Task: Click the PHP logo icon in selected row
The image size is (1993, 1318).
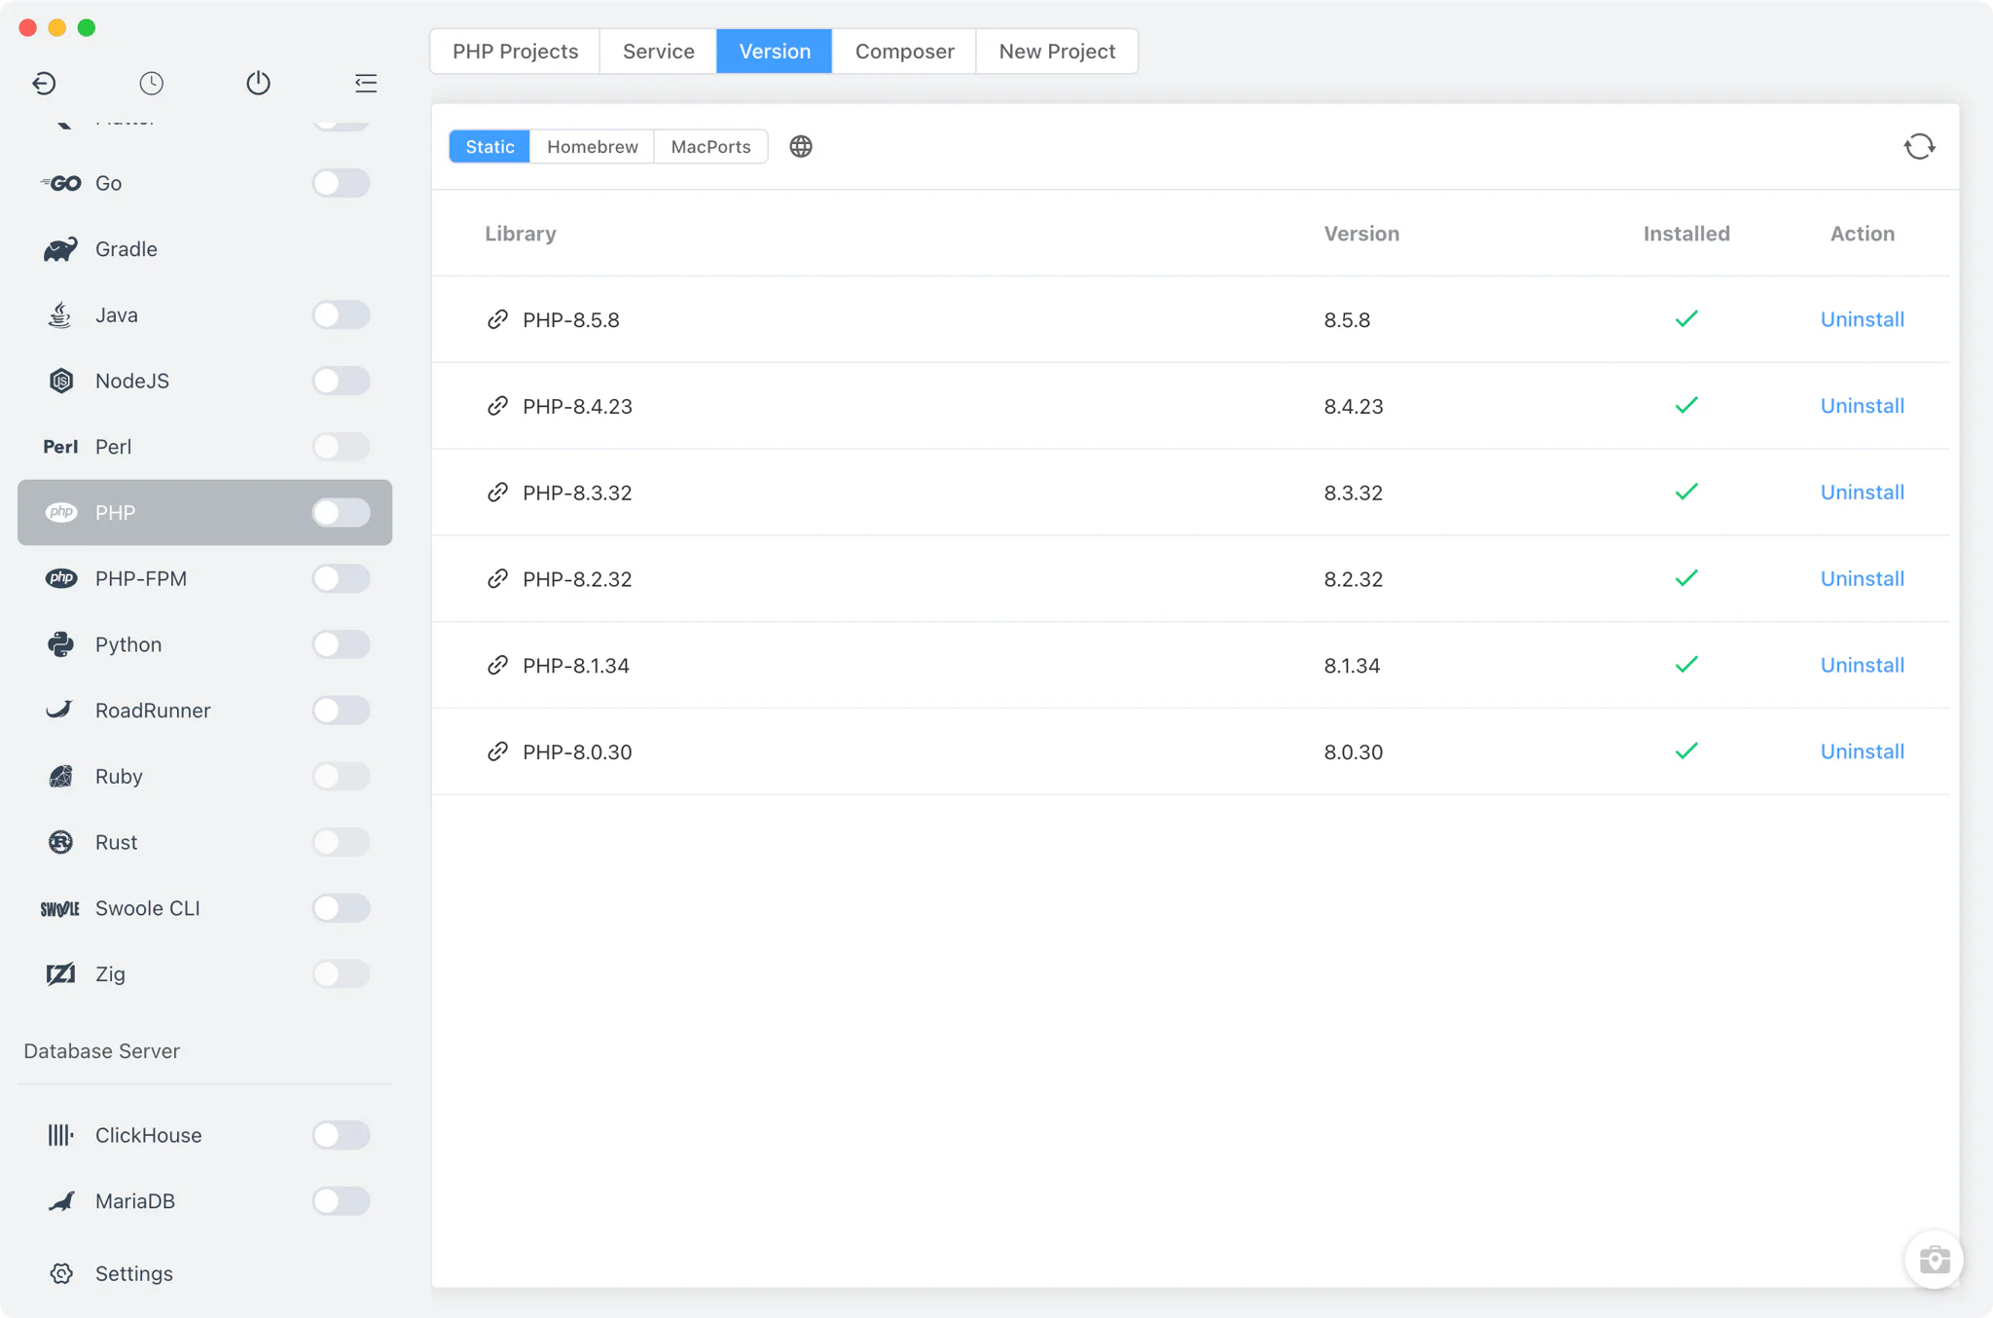Action: tap(61, 512)
